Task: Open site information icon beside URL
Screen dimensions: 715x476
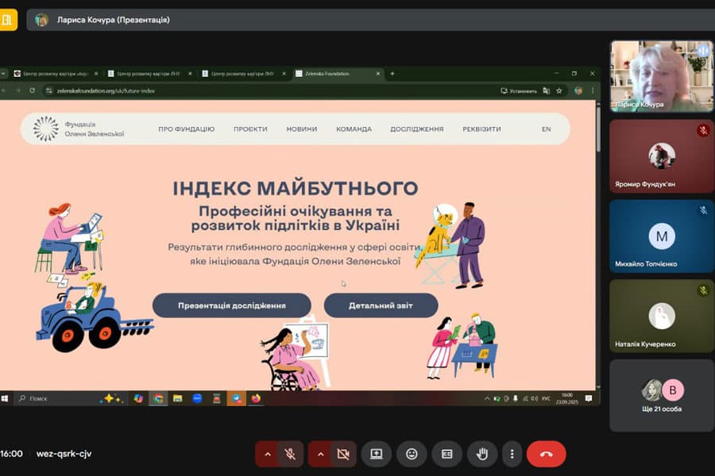Action: (x=49, y=90)
